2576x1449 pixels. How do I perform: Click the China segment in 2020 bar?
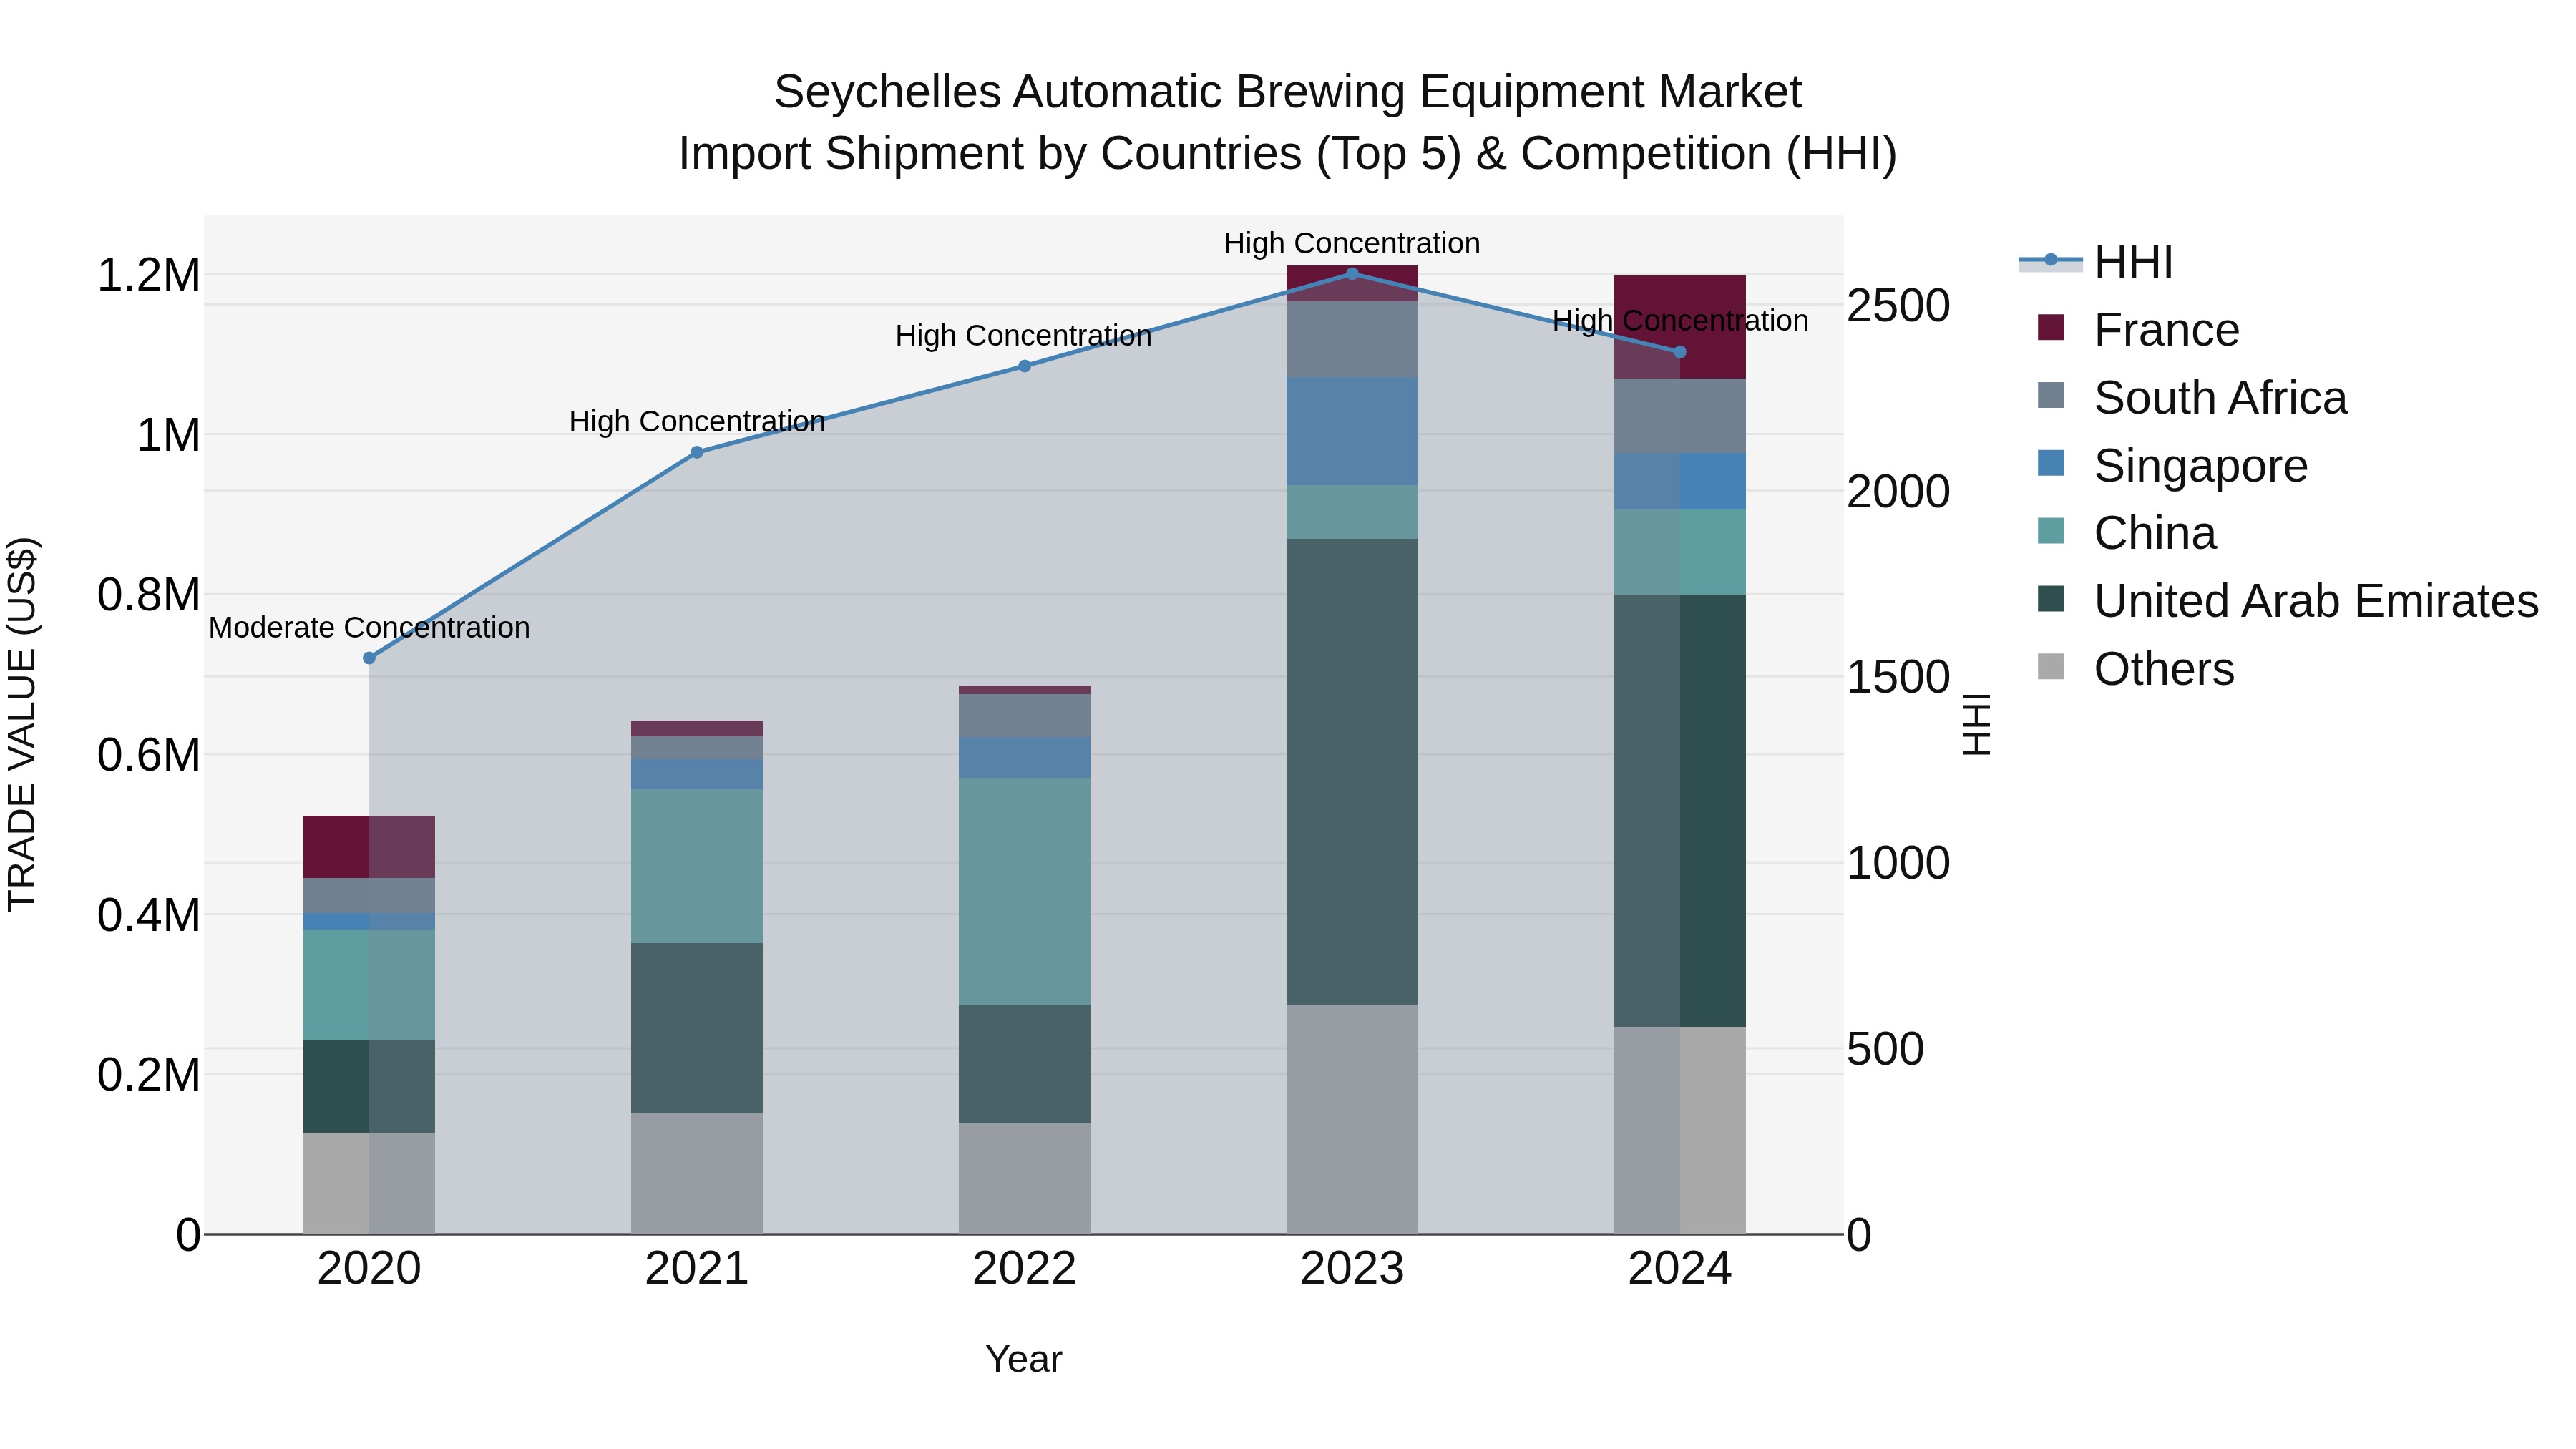(369, 985)
